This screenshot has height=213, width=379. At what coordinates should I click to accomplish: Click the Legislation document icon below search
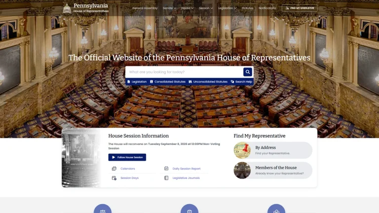tap(129, 82)
